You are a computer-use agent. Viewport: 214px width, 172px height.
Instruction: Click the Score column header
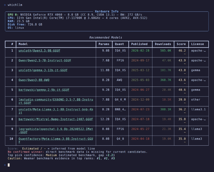point(181,44)
